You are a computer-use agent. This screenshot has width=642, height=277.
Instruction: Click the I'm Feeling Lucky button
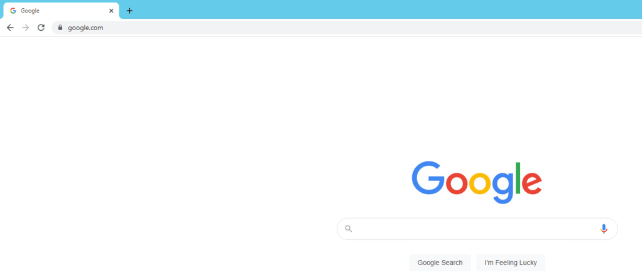tap(511, 263)
